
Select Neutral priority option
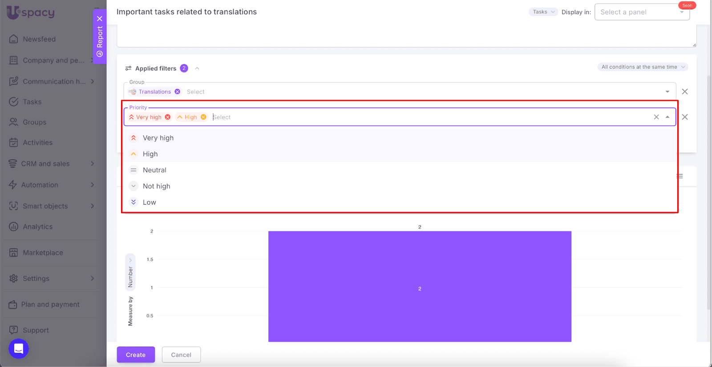pyautogui.click(x=154, y=170)
